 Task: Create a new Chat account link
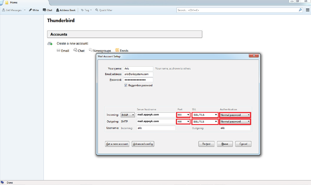point(79,51)
